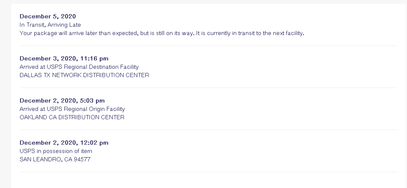Click the San Leandro, CA 94577 location

click(x=55, y=160)
